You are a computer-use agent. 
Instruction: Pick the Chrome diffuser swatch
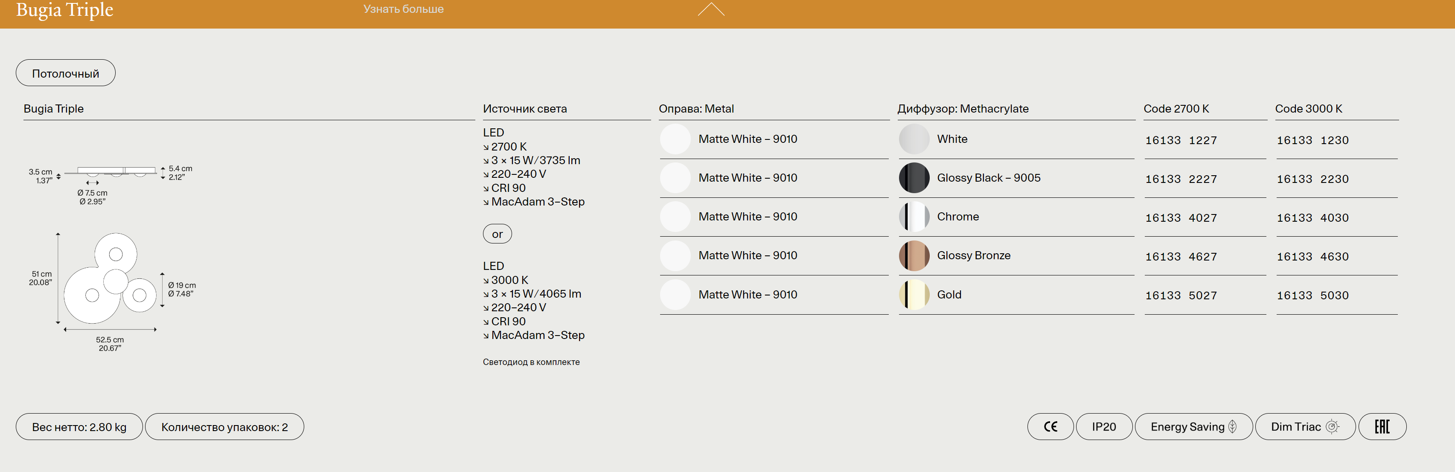(x=914, y=217)
